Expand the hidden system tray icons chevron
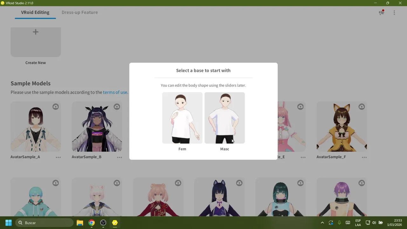Viewport: 407px width, 229px height. click(322, 223)
